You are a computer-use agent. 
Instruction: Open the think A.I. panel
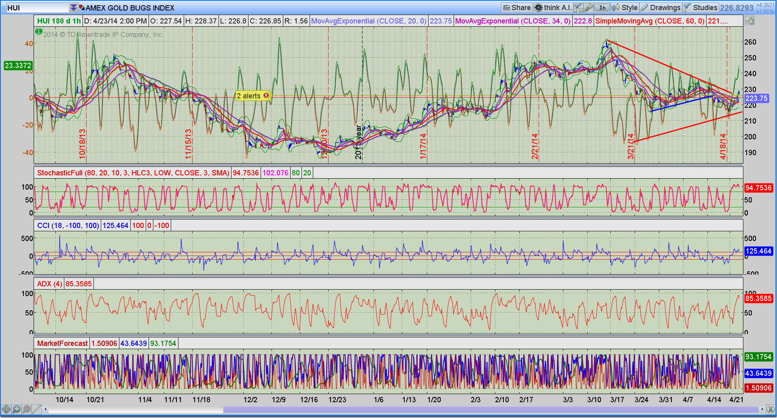[x=553, y=8]
